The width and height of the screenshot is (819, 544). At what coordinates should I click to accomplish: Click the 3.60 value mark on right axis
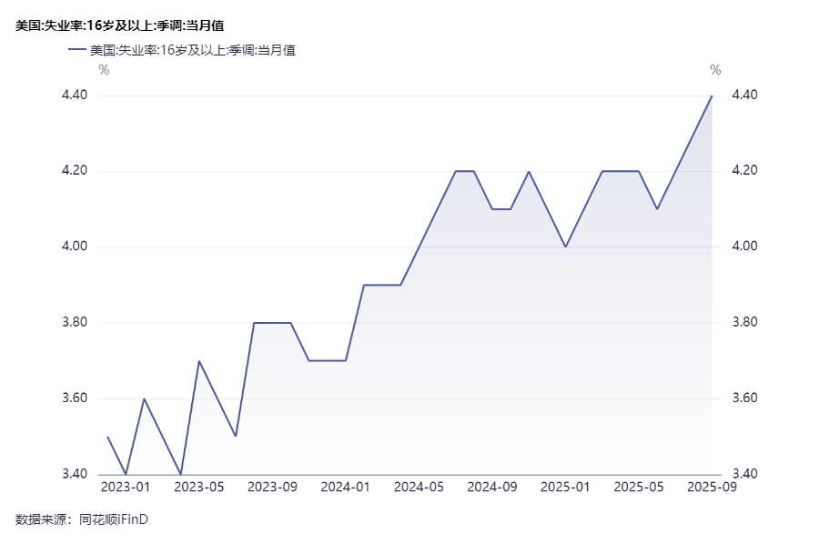pyautogui.click(x=743, y=398)
